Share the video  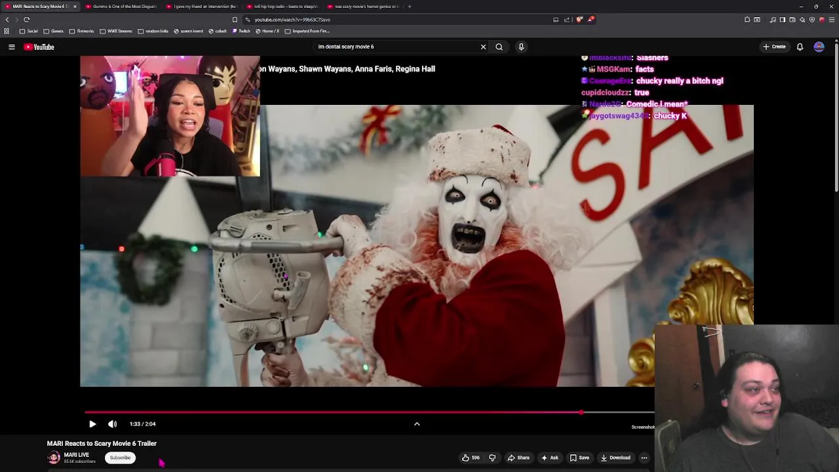click(518, 458)
